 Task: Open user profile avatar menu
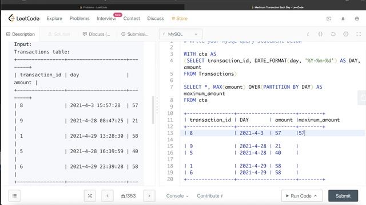[357, 19]
